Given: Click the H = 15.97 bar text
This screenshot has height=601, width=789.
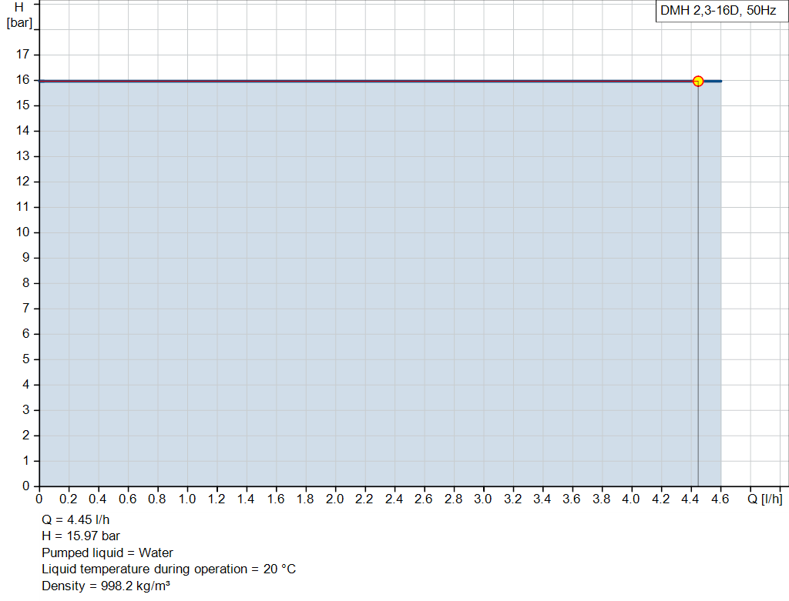Looking at the screenshot, I should point(80,536).
